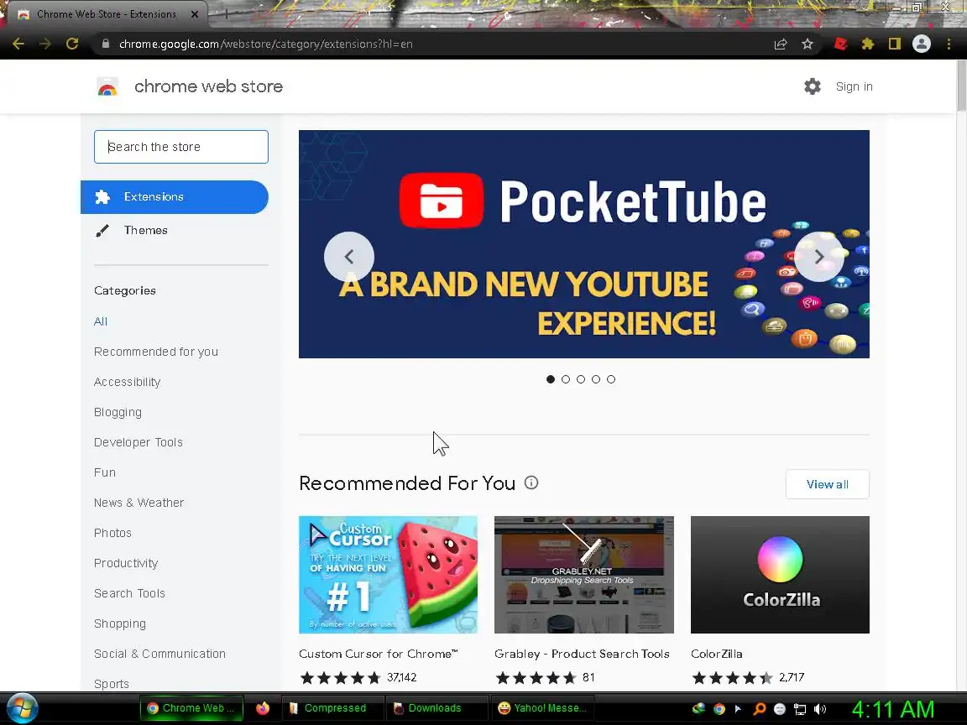The width and height of the screenshot is (967, 725).
Task: Open the Fun category
Action: [105, 472]
